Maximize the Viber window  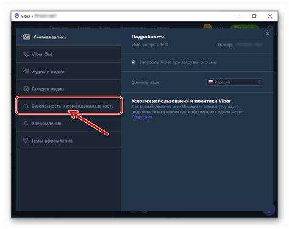[x=254, y=16]
